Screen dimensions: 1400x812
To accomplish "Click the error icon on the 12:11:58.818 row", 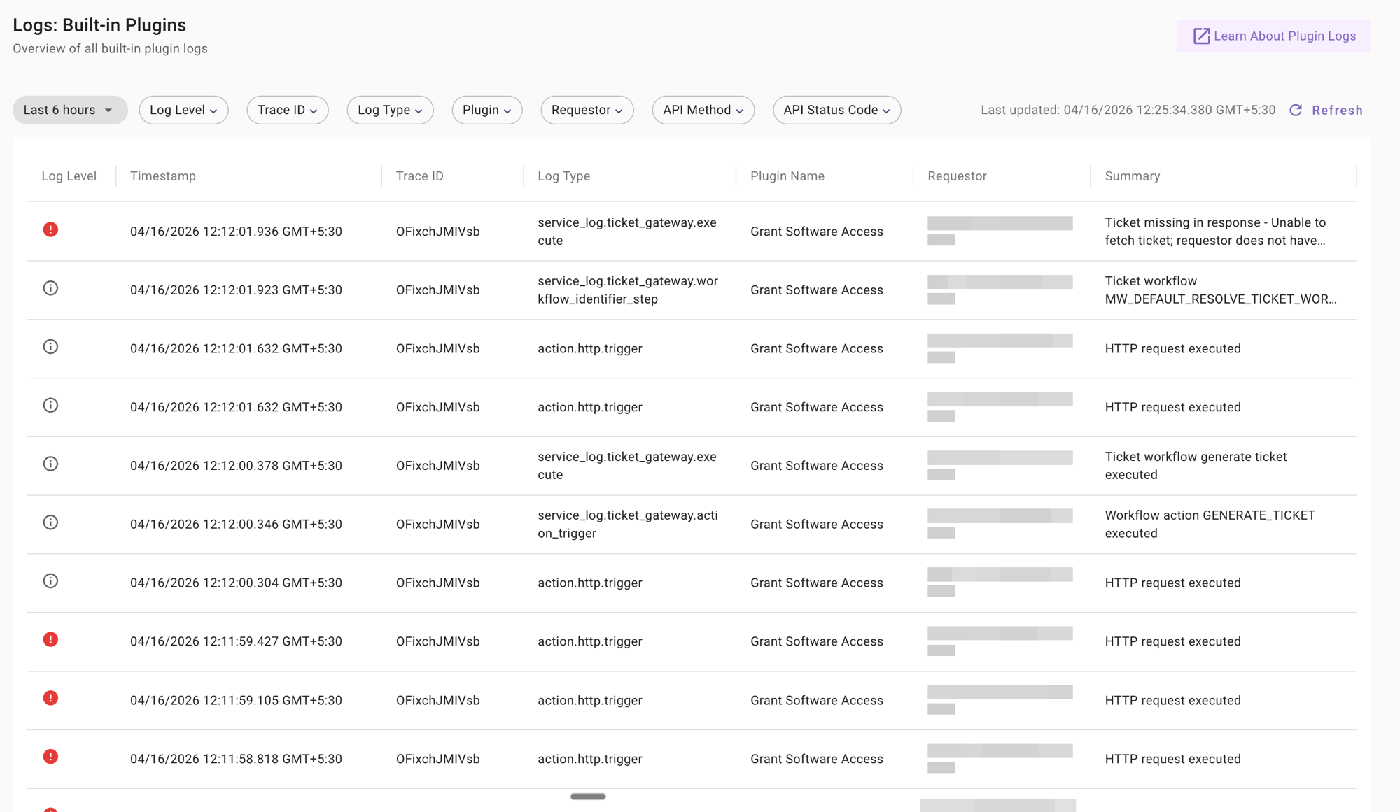I will coord(50,757).
